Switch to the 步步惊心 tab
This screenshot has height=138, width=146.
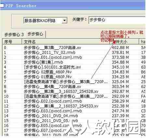(x=35, y=34)
